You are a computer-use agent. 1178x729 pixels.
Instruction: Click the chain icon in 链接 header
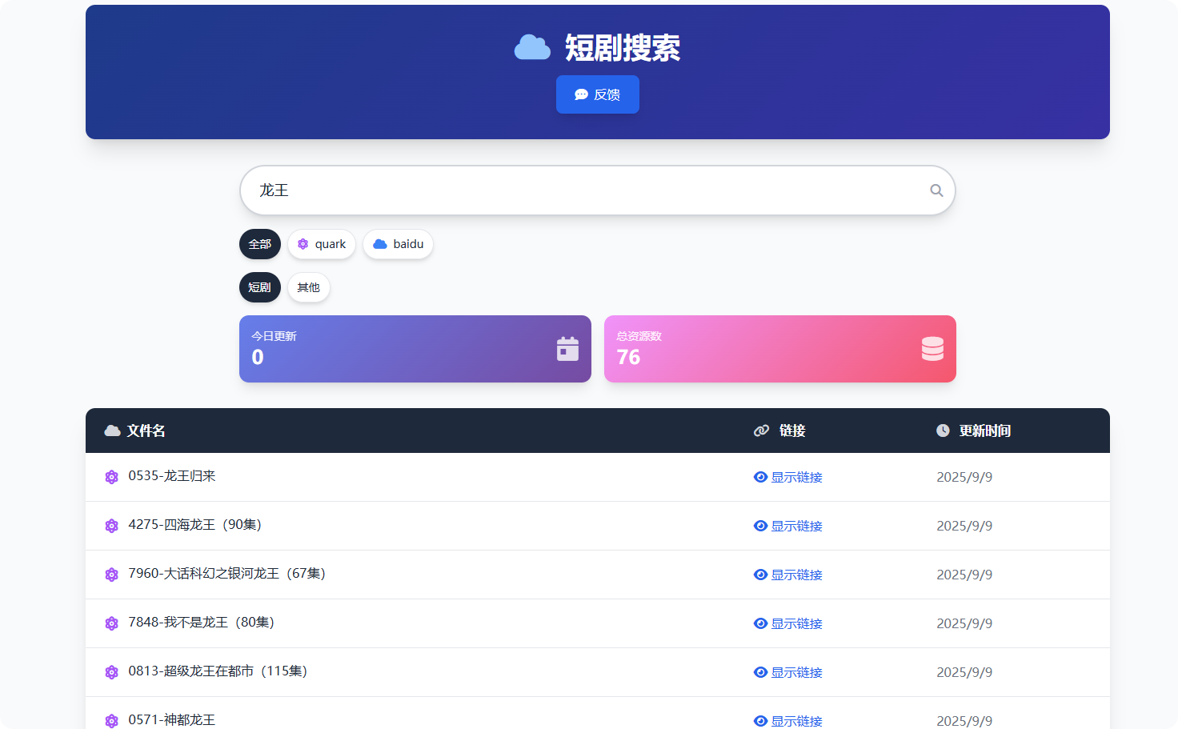click(x=761, y=431)
